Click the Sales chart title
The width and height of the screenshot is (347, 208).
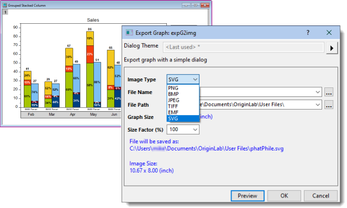pyautogui.click(x=93, y=20)
